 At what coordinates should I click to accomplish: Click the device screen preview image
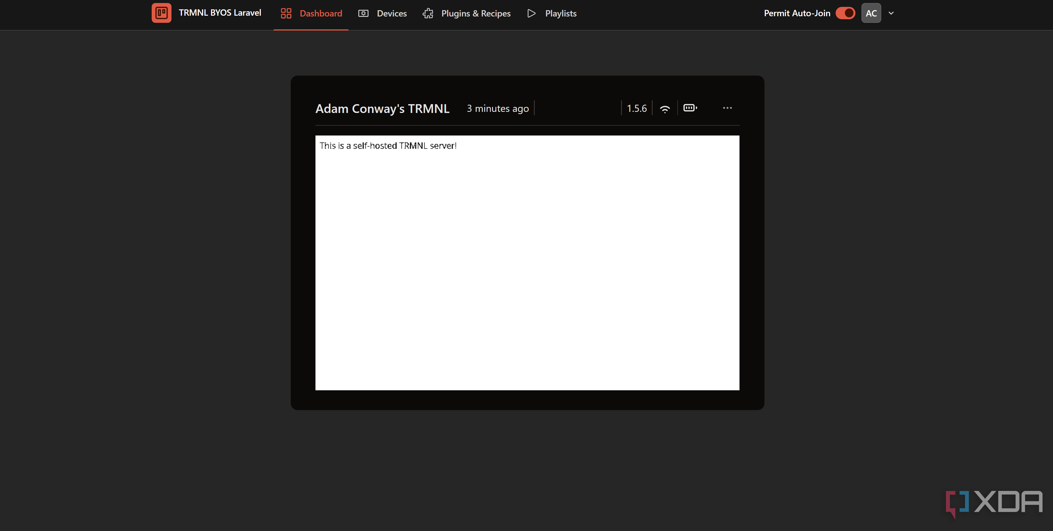point(527,263)
